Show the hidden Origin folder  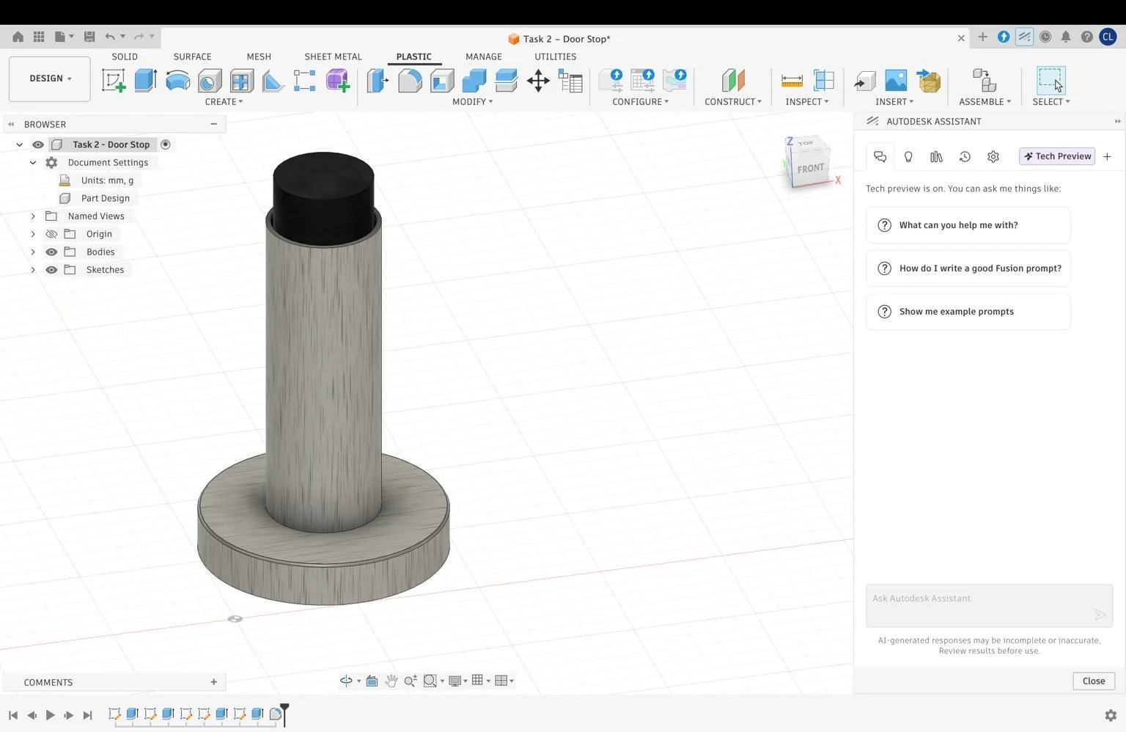coord(51,234)
